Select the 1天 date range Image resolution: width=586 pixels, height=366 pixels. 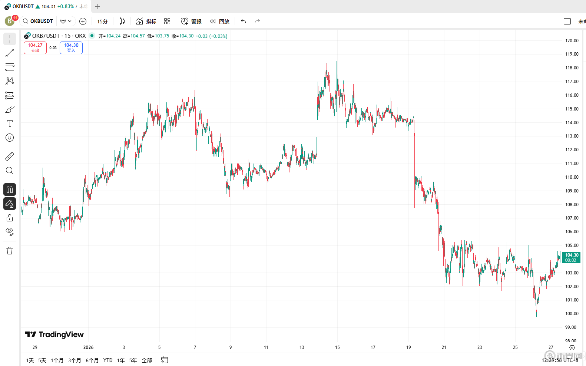[30, 360]
